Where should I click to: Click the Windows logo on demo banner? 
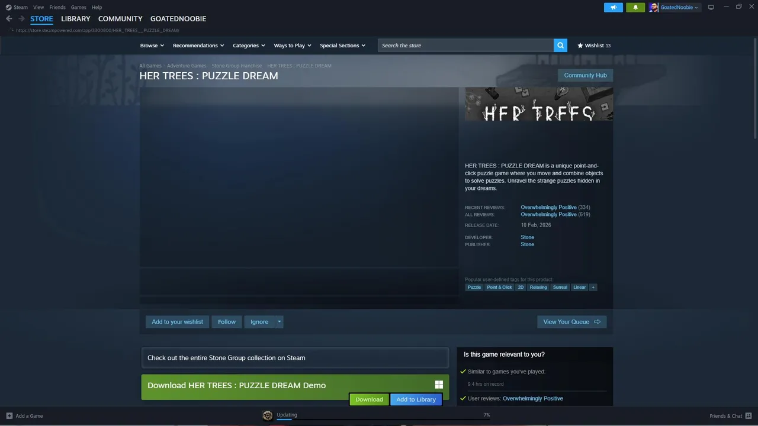(439, 385)
